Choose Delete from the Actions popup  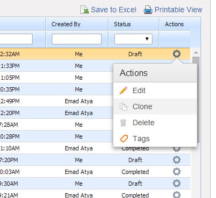coord(155,123)
